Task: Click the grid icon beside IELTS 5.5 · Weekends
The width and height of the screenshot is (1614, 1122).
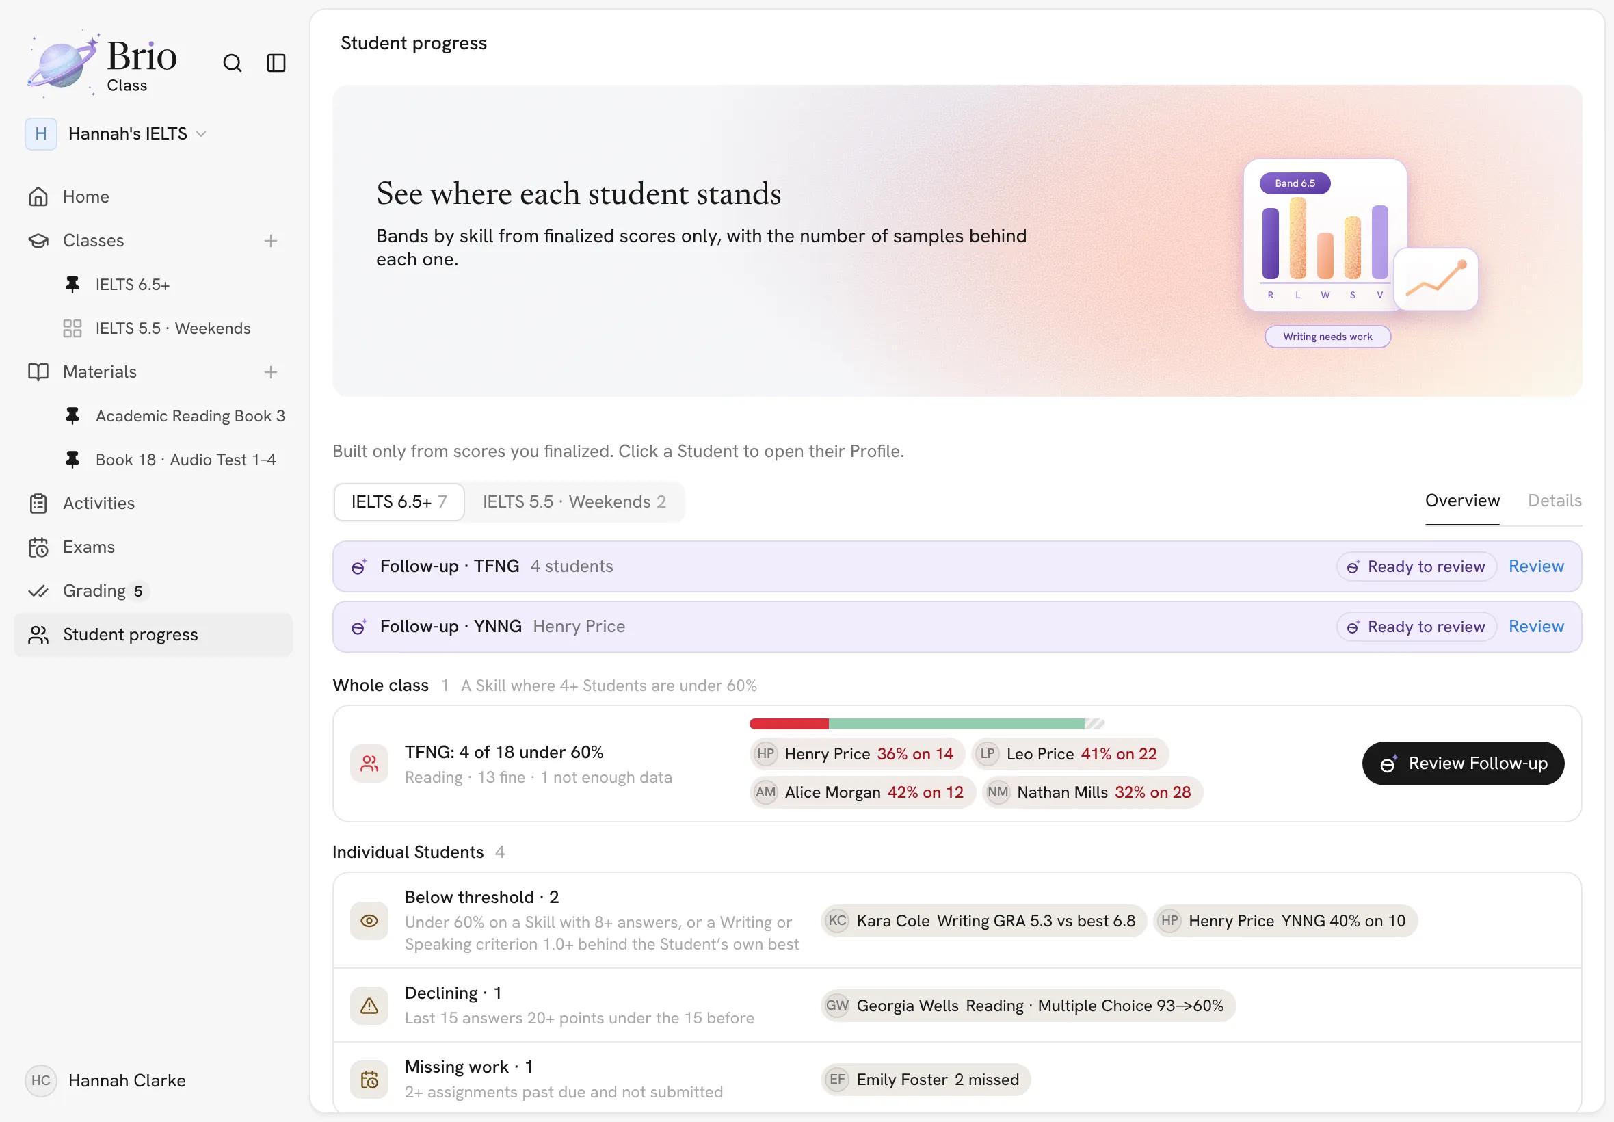Action: 72,328
